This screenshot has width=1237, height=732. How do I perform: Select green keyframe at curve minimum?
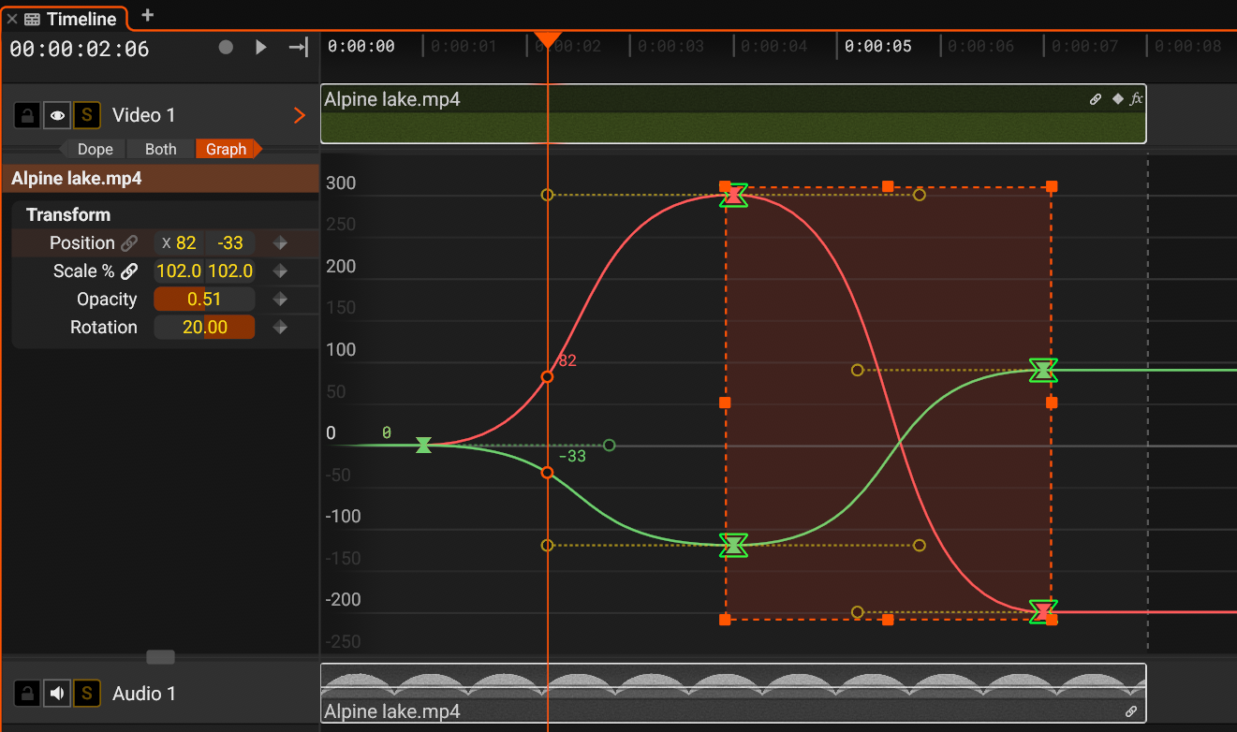[734, 545]
